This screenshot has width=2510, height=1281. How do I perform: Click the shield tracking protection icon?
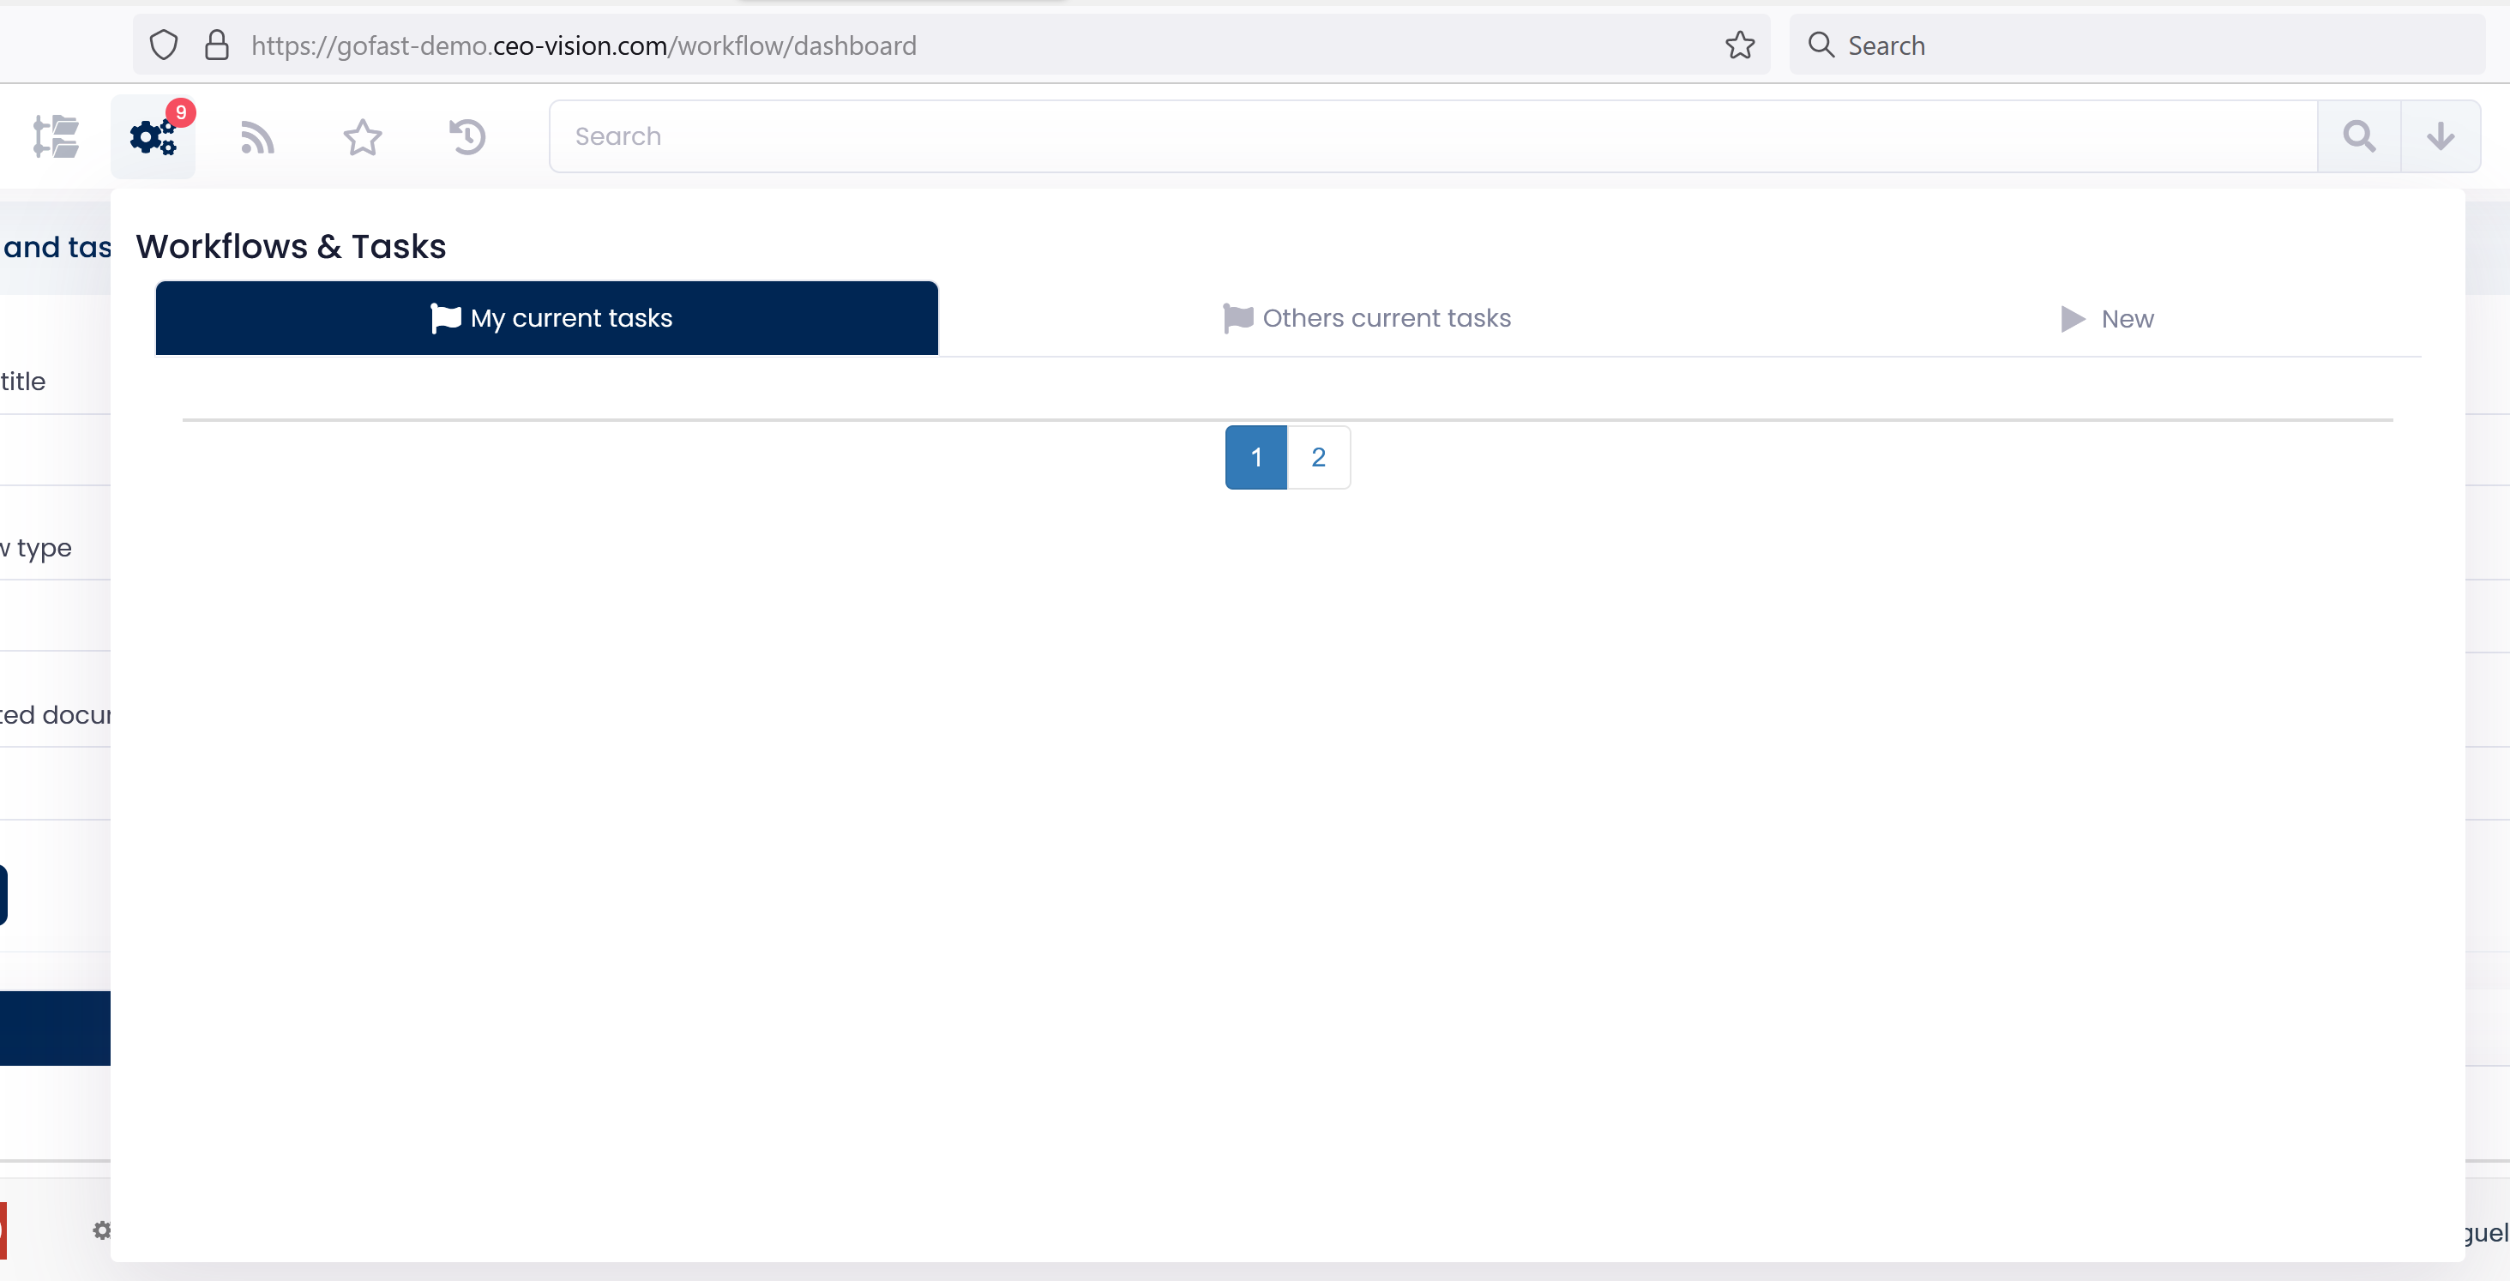(x=164, y=45)
